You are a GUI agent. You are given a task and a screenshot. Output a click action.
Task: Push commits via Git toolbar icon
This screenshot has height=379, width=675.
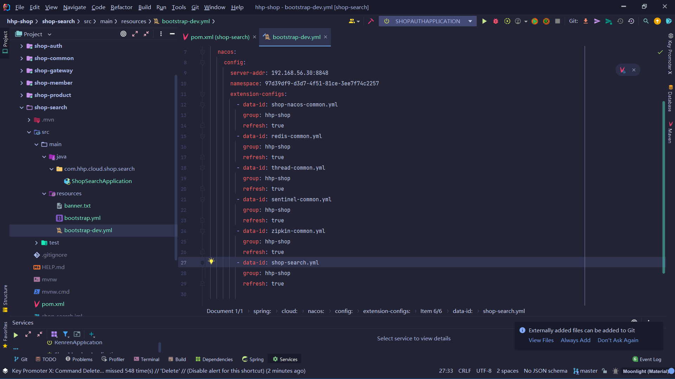pyautogui.click(x=609, y=21)
